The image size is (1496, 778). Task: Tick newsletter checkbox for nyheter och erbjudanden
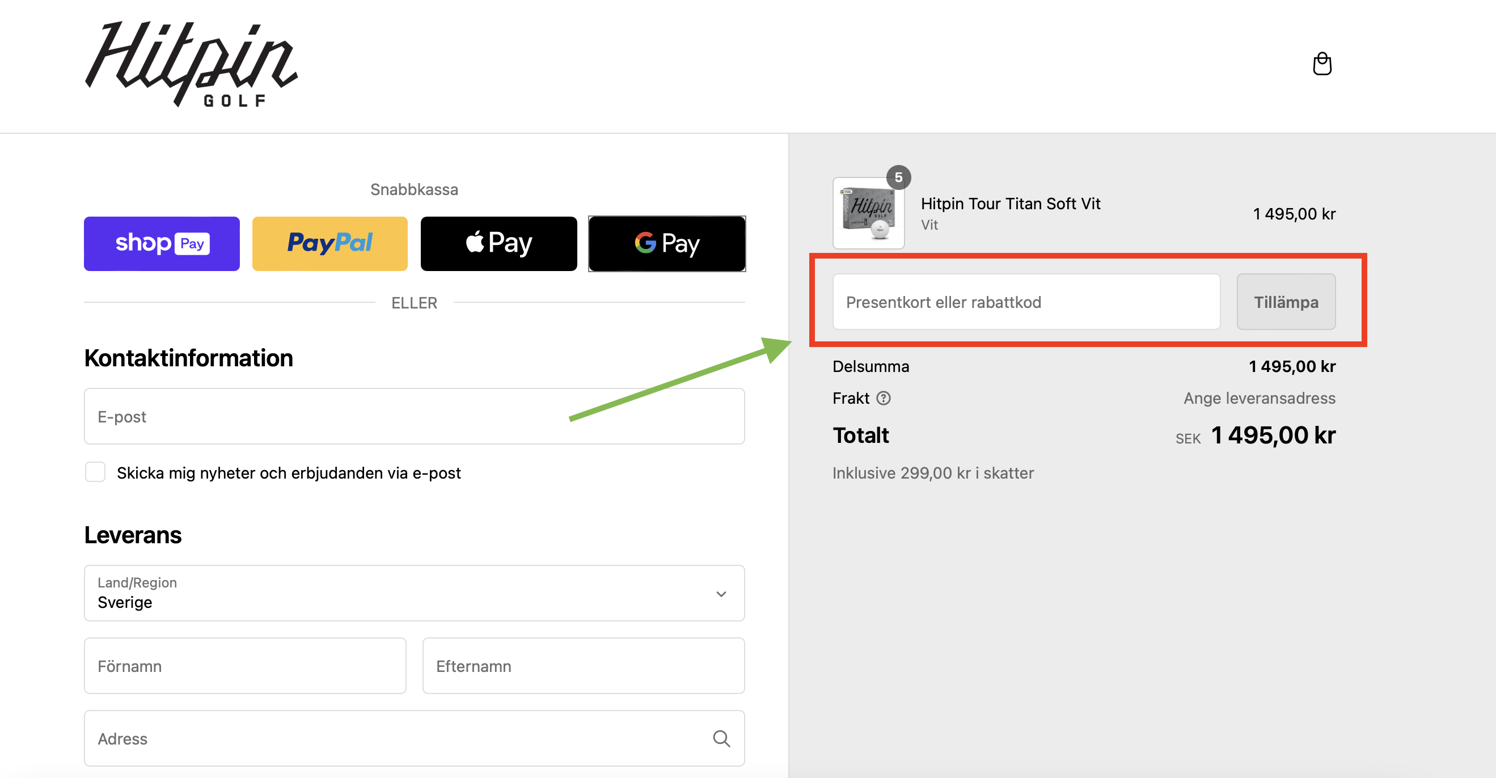pyautogui.click(x=95, y=472)
